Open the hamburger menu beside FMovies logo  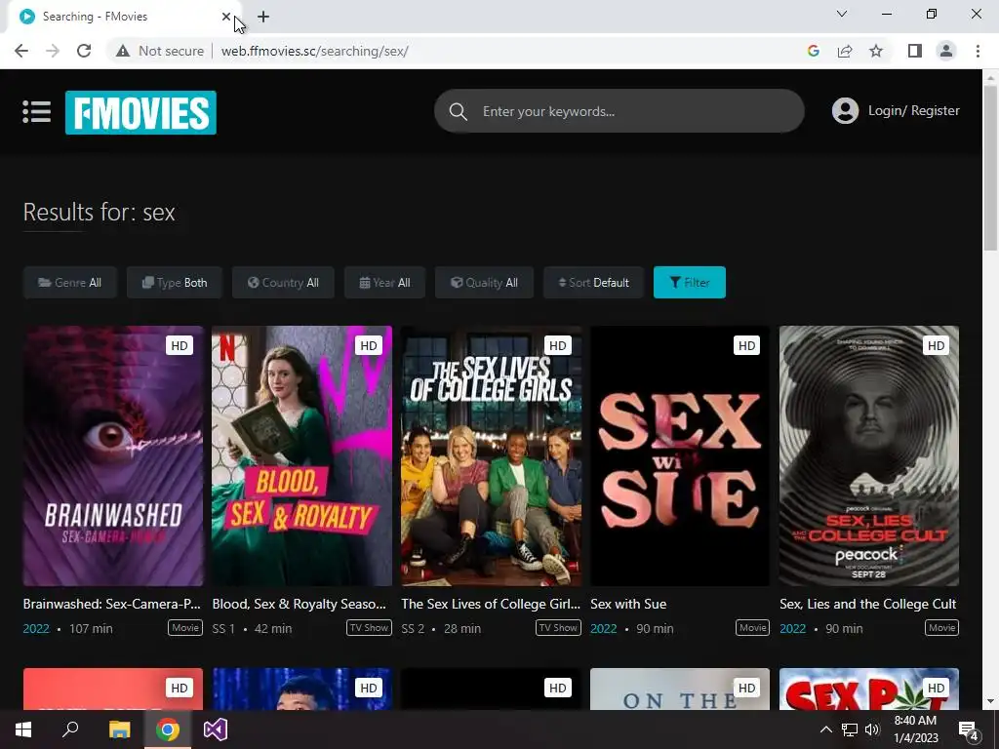[x=36, y=111]
